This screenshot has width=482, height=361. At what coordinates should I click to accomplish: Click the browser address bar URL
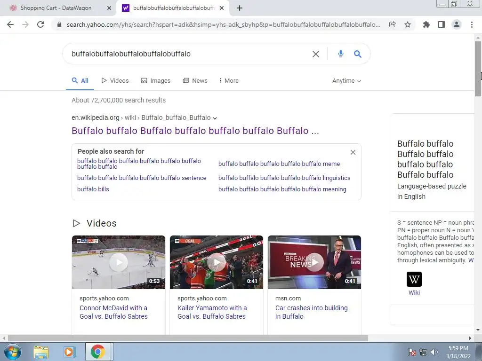(x=223, y=24)
